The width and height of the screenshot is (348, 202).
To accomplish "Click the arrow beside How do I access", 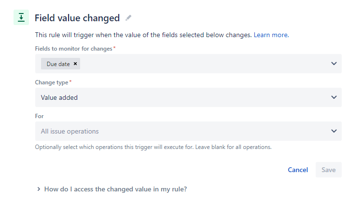I will [39, 189].
